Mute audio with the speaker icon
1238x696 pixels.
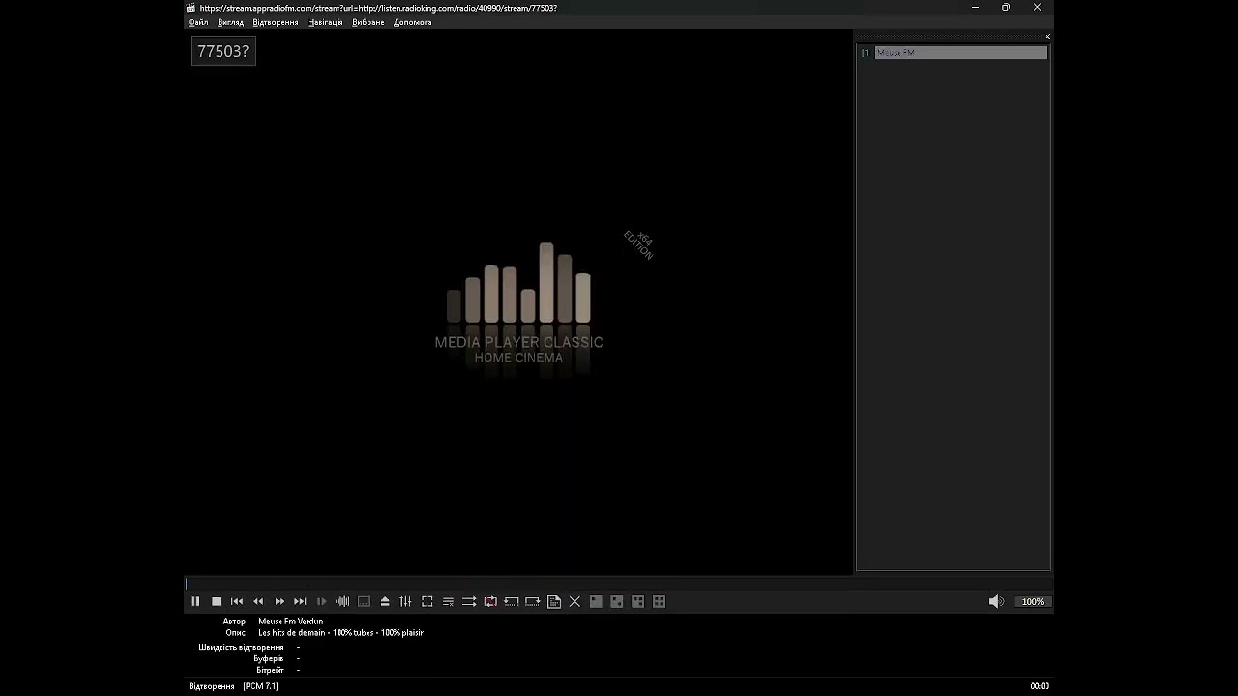click(996, 601)
